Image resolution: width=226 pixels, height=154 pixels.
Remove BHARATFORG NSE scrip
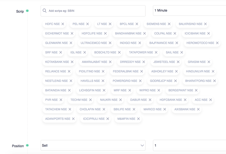(215, 81)
